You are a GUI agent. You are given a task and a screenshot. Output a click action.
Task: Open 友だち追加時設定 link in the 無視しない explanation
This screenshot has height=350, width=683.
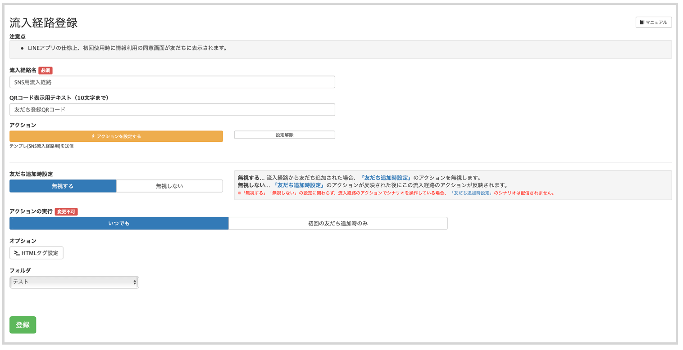click(299, 185)
